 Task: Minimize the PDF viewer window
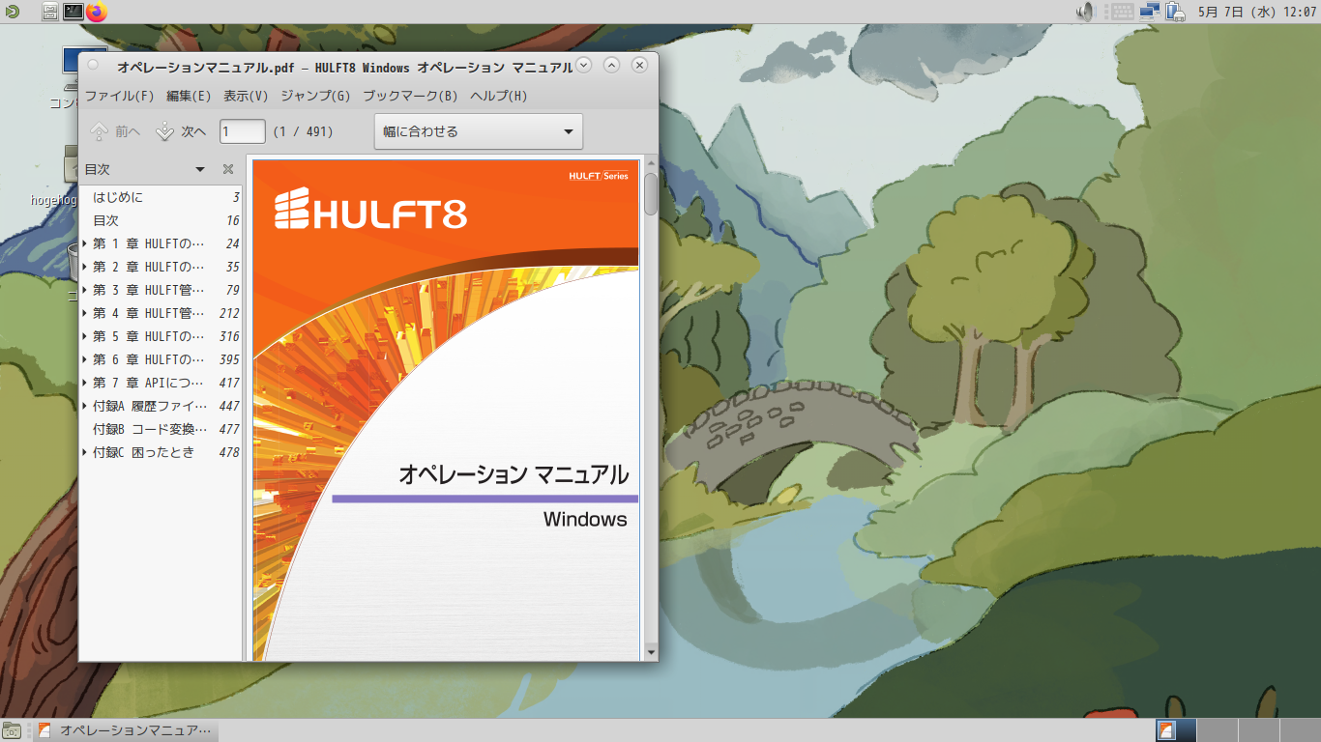point(583,66)
